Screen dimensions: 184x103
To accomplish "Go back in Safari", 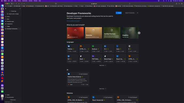I will coord(16,4).
